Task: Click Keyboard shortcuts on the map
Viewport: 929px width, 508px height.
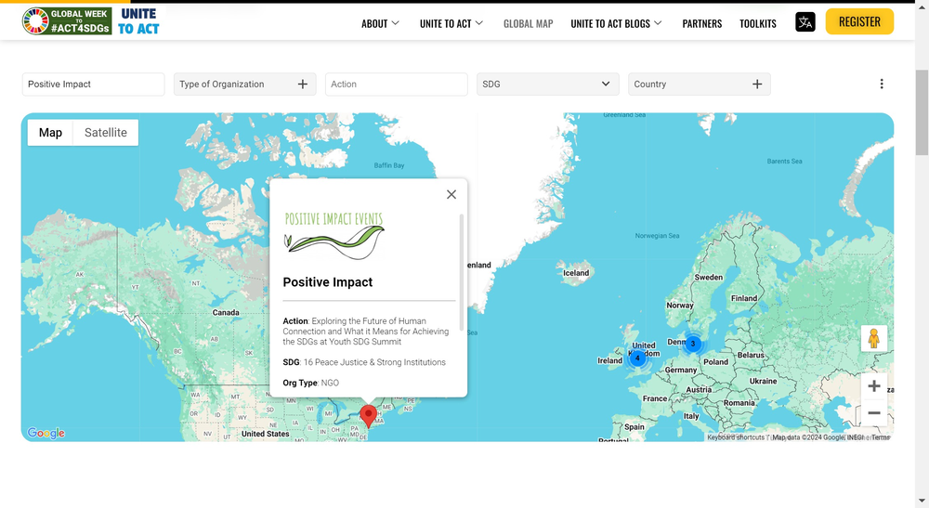Action: click(735, 437)
